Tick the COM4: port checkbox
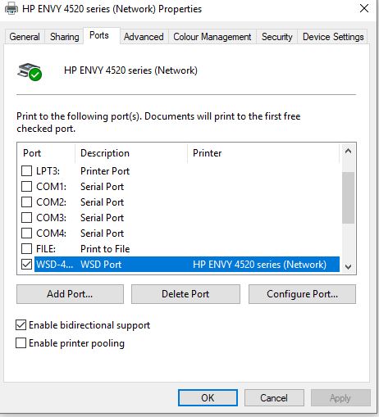379x417 pixels. pyautogui.click(x=26, y=233)
